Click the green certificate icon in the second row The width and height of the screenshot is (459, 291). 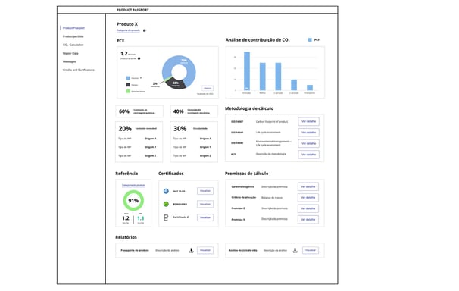point(166,204)
